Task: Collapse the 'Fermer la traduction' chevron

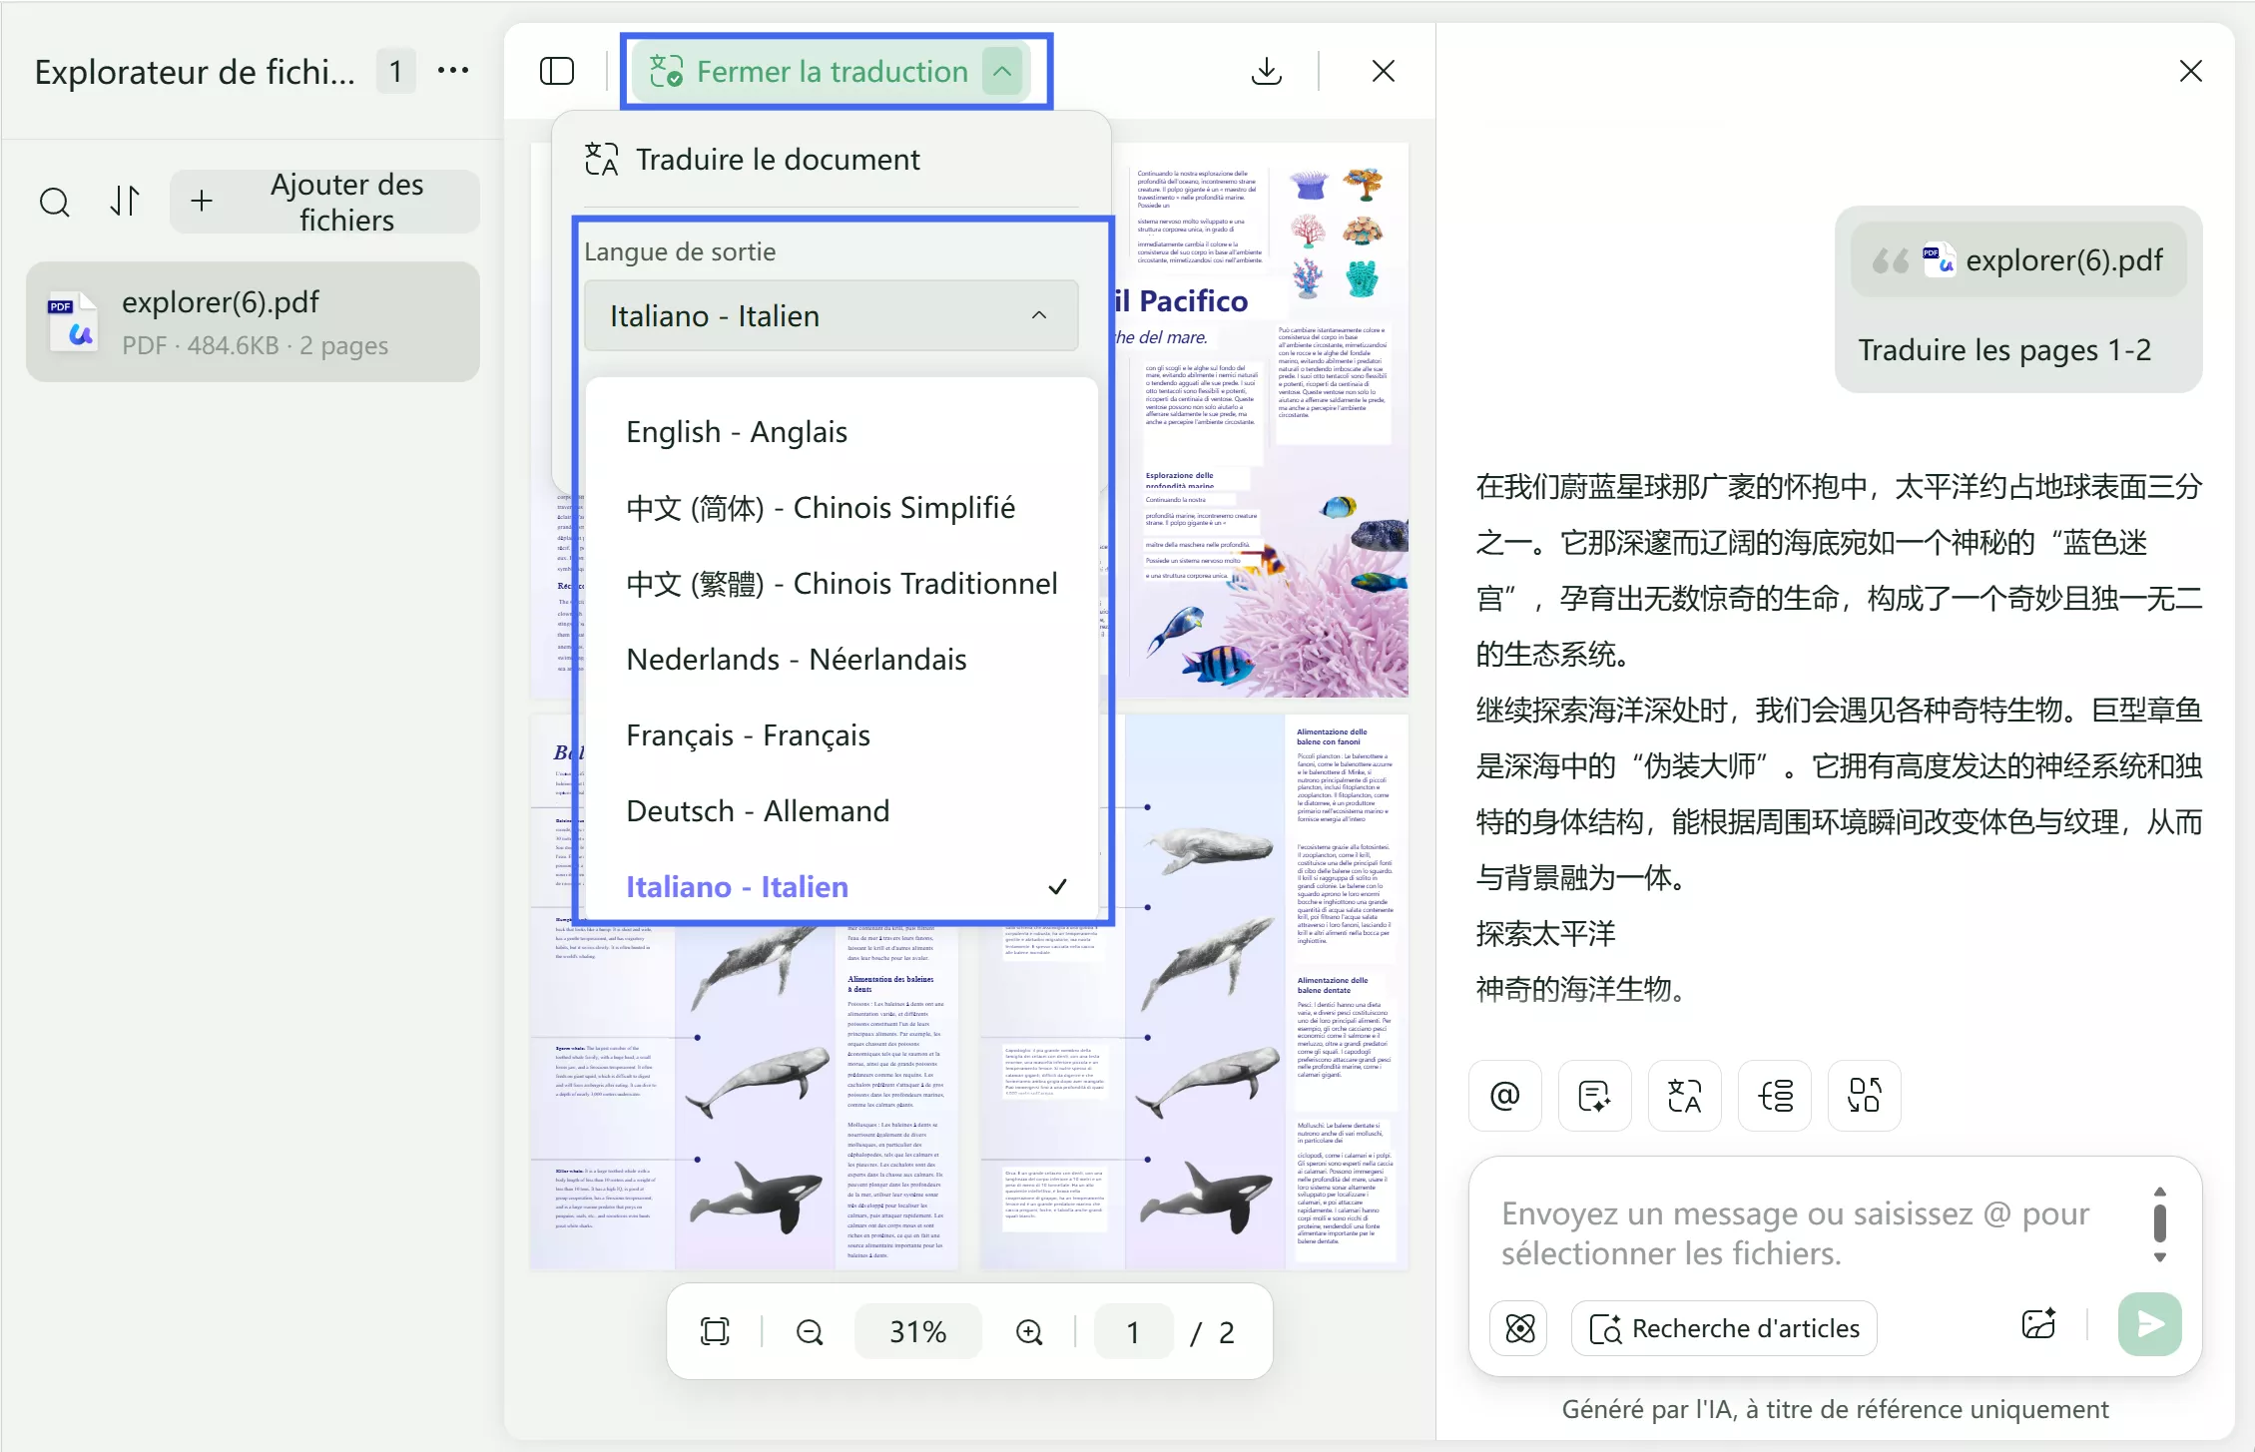Action: tap(1002, 70)
